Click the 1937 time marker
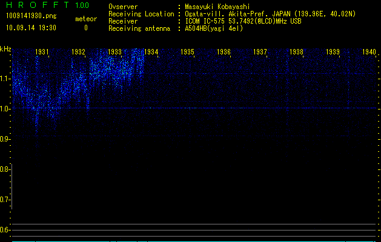 click(x=260, y=51)
